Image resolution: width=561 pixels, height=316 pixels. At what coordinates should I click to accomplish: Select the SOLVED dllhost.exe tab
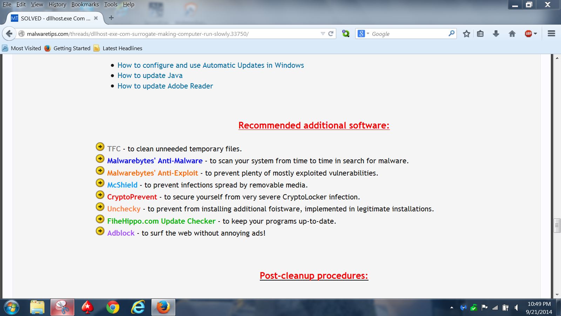click(55, 18)
